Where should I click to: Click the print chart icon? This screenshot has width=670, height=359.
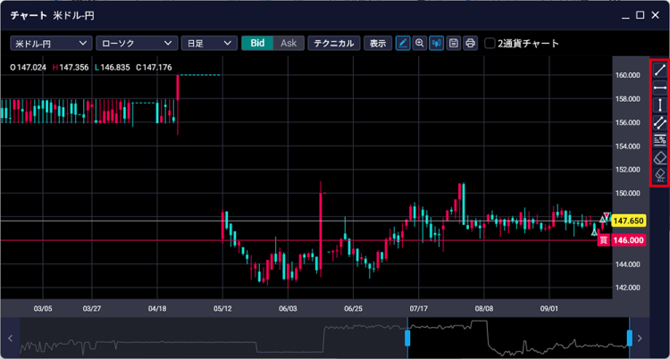coord(470,43)
